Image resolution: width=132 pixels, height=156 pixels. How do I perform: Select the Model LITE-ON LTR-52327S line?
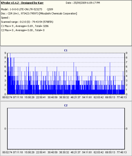(x=27, y=9)
